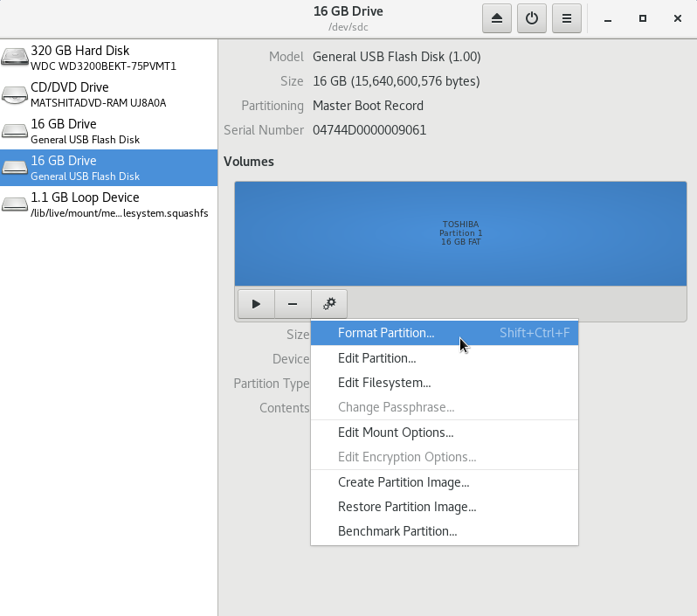The image size is (697, 616).
Task: Select Create Partition Image...
Action: (x=445, y=482)
